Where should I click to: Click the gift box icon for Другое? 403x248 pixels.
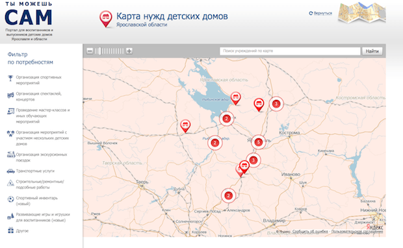tap(10, 230)
